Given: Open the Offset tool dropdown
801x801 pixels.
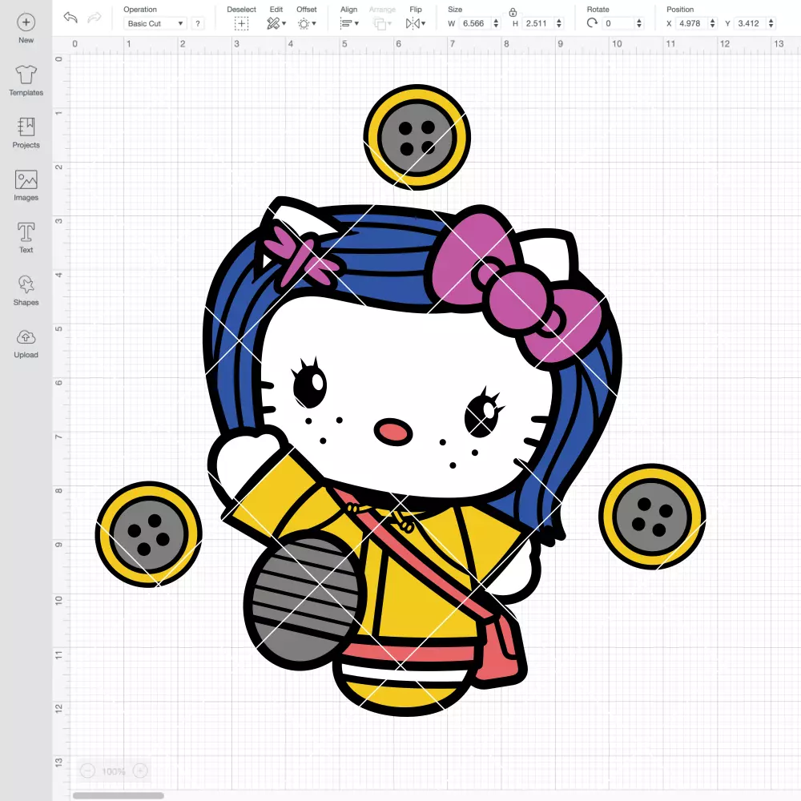Looking at the screenshot, I should point(307,23).
